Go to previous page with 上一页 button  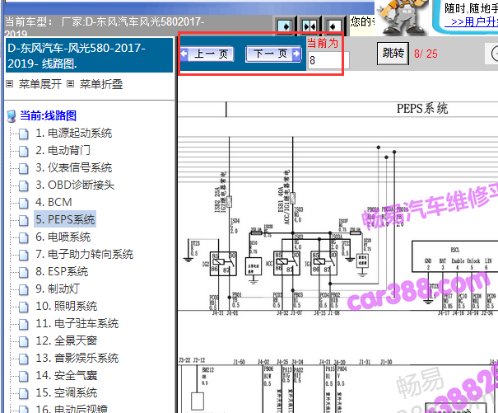point(207,54)
